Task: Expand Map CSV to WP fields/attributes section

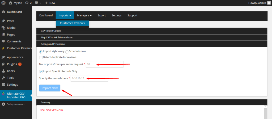Action: tap(152, 37)
